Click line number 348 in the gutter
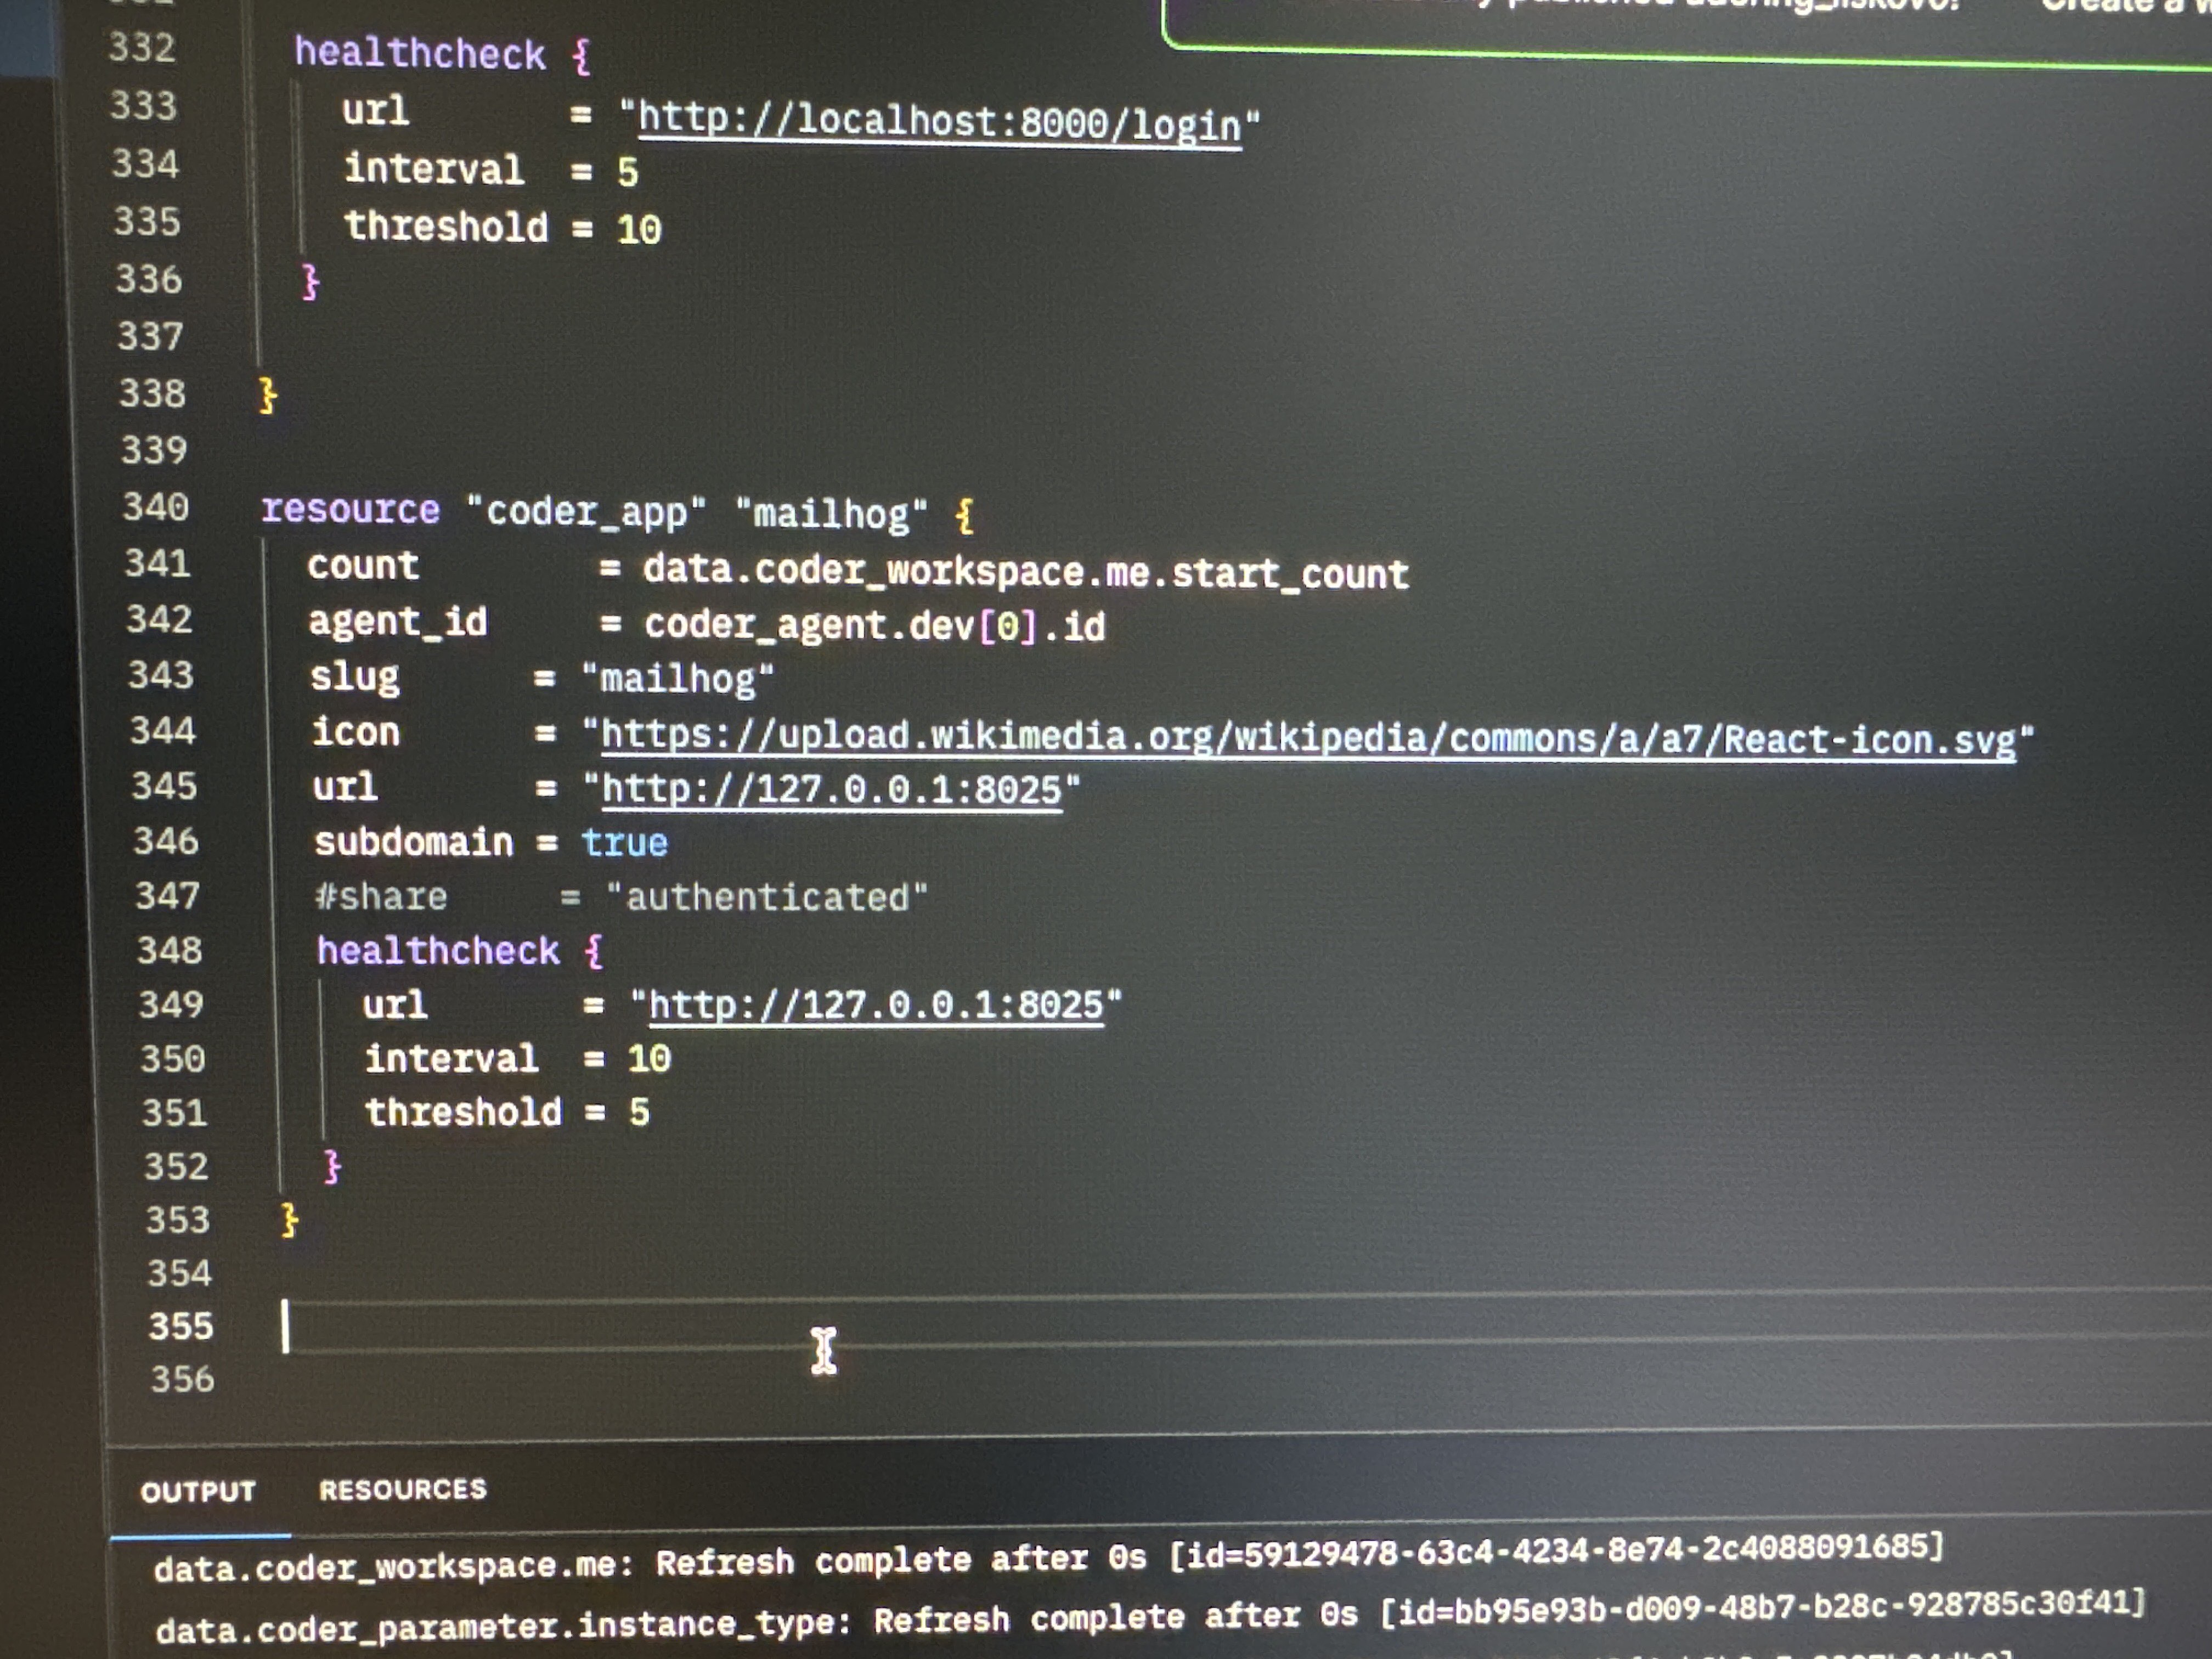Image resolution: width=2212 pixels, height=1659 pixels. (169, 949)
